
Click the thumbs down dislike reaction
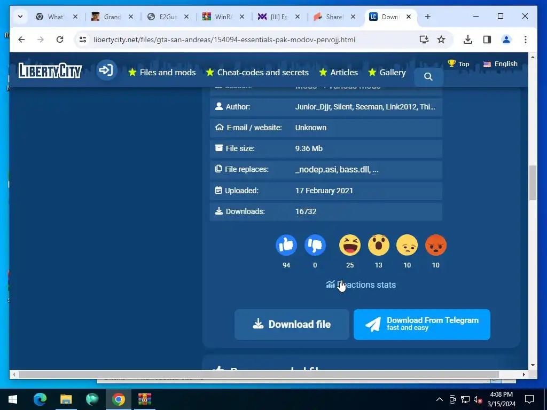tap(315, 245)
